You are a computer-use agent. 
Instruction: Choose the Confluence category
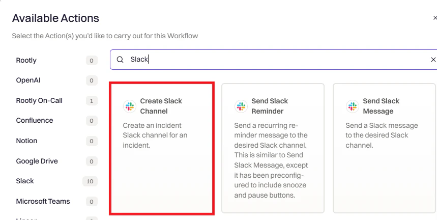(x=34, y=121)
